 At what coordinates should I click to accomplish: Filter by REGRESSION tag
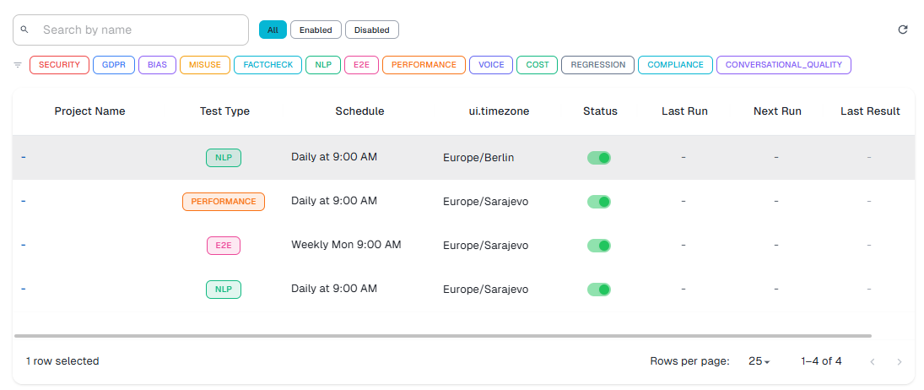[x=597, y=65]
